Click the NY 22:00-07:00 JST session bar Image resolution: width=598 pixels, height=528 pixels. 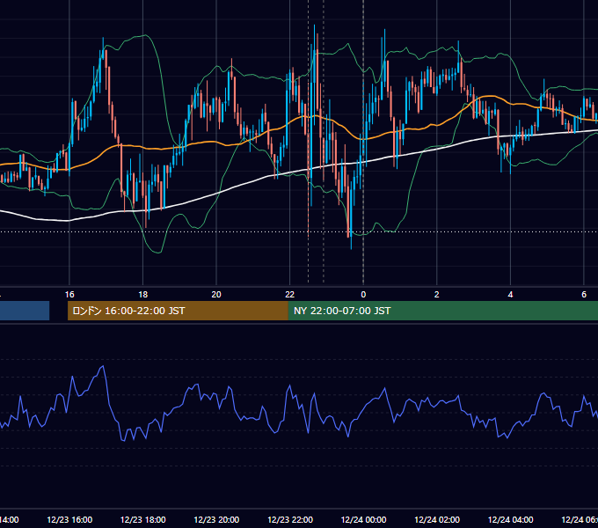(x=442, y=311)
